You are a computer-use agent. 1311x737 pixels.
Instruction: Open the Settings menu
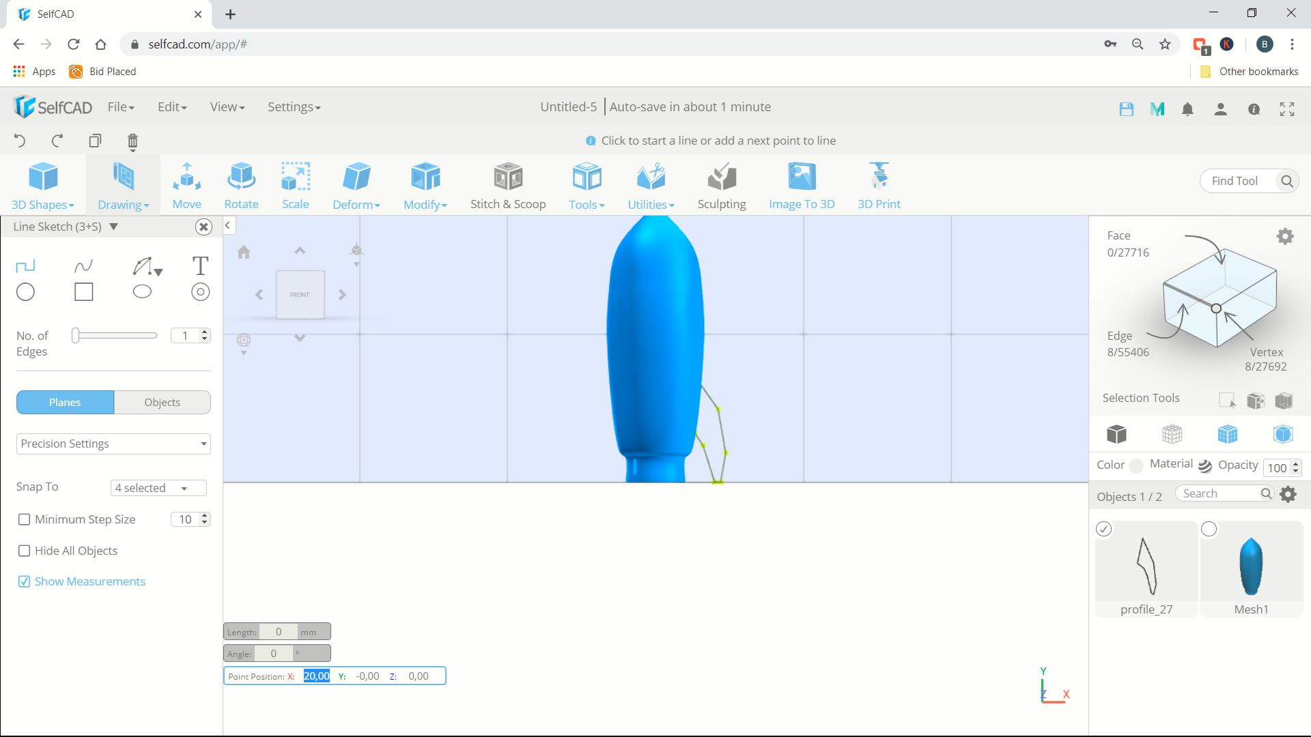(294, 106)
